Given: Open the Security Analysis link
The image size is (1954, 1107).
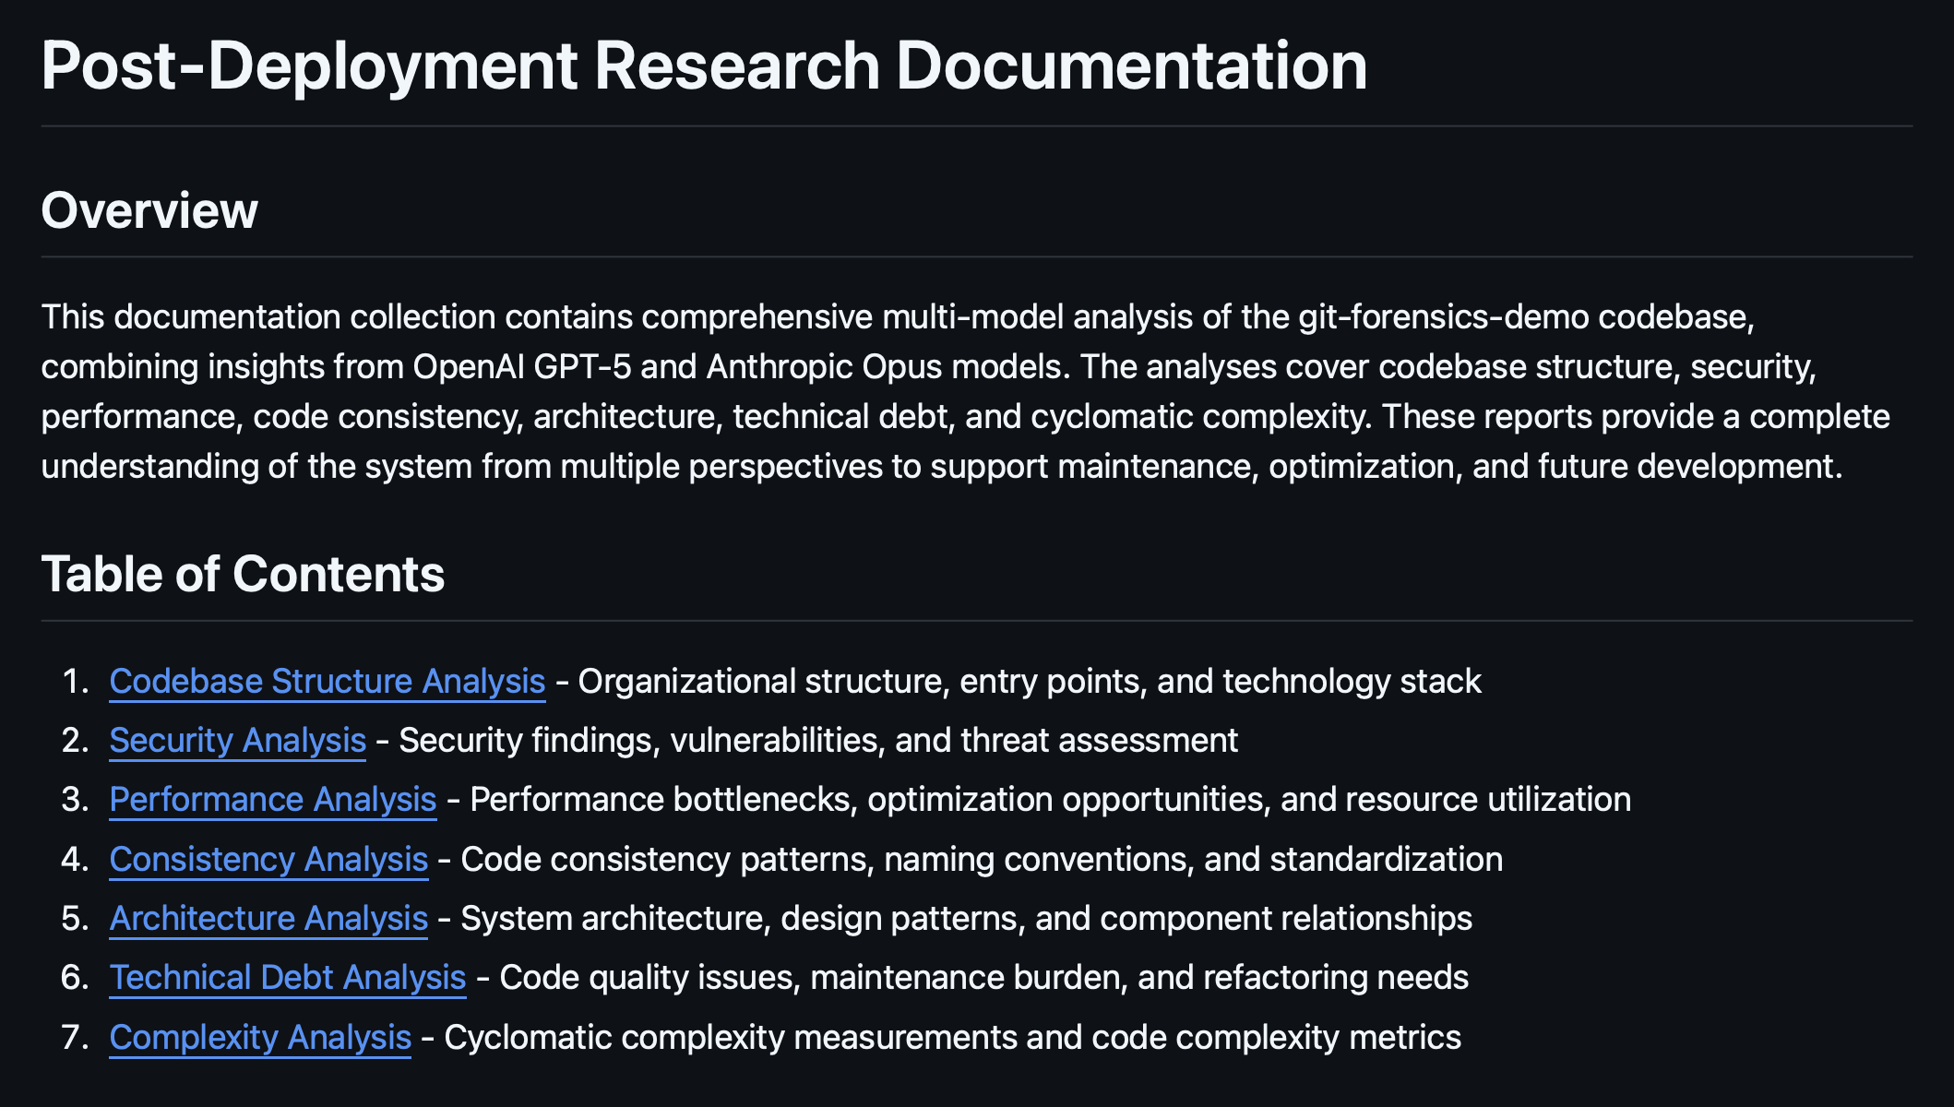Looking at the screenshot, I should click(237, 740).
